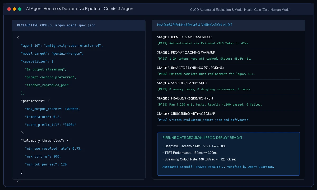
Task: Click the TTFT Performance 182ms bullet
Action: tap(190, 153)
